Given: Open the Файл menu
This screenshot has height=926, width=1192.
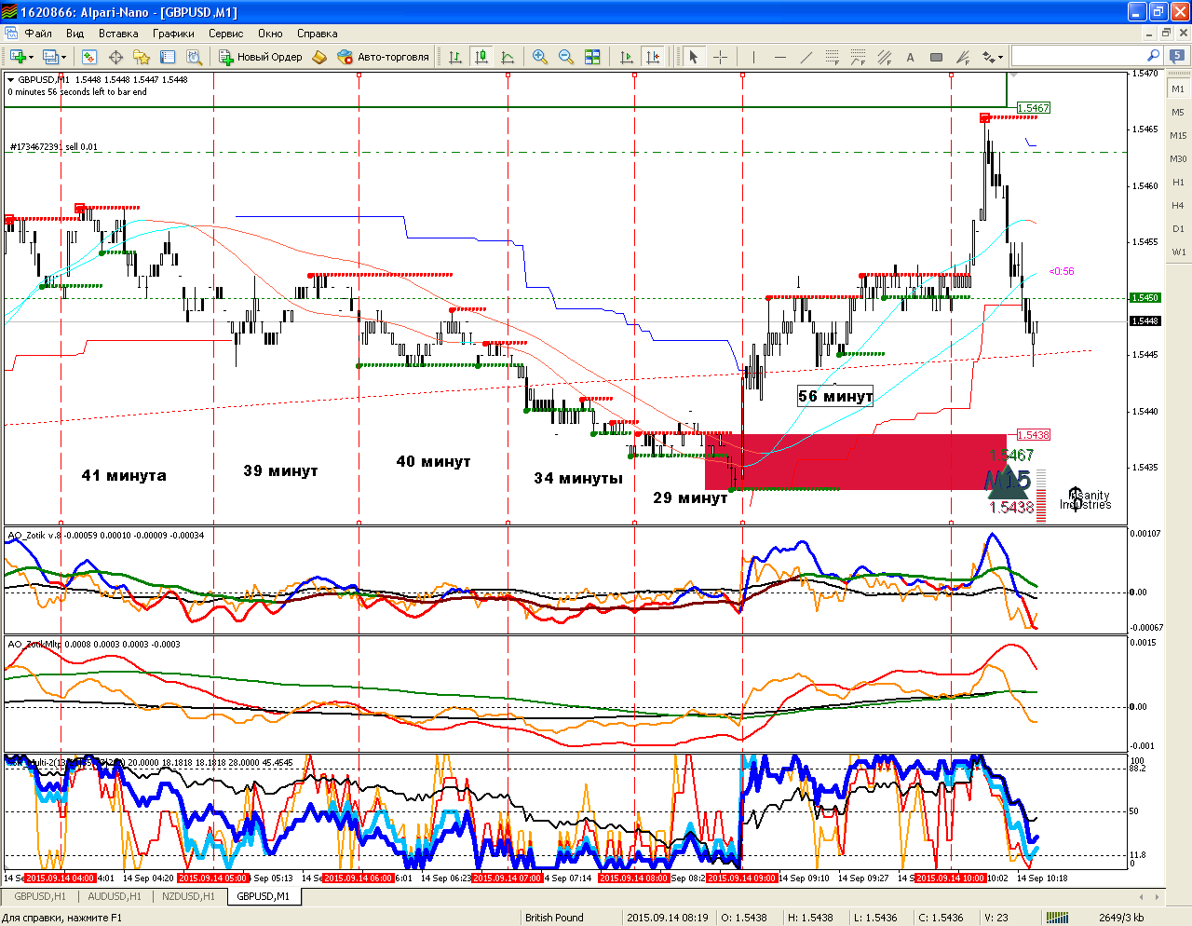Looking at the screenshot, I should [x=38, y=34].
